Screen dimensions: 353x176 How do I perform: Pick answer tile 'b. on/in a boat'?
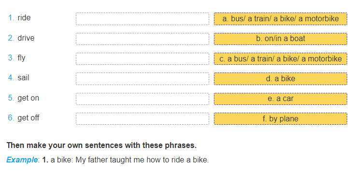point(280,39)
